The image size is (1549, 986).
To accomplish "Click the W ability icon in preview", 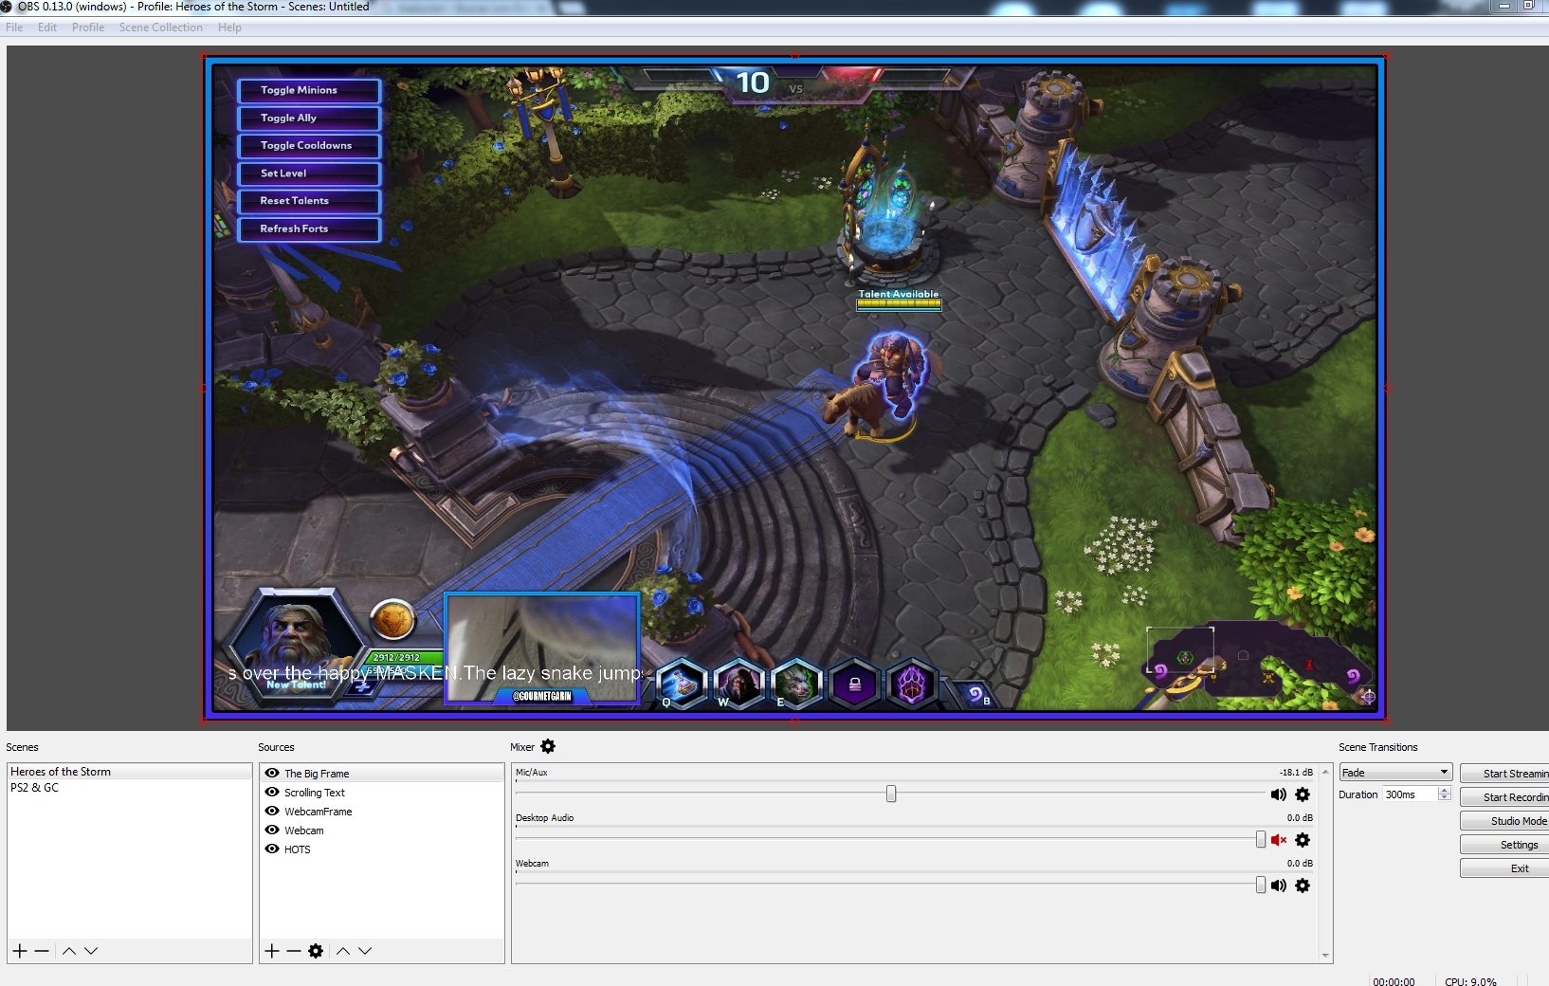I will (x=739, y=684).
